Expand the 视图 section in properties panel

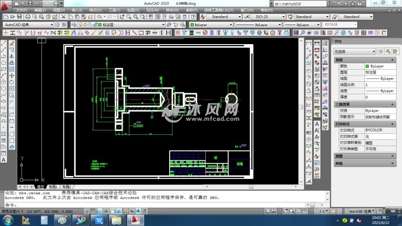(x=365, y=156)
